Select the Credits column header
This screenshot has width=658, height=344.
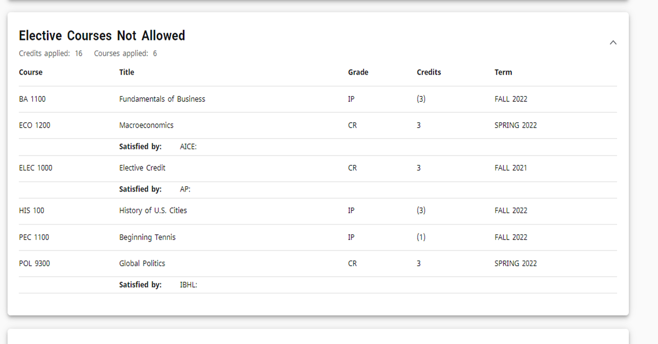[429, 72]
